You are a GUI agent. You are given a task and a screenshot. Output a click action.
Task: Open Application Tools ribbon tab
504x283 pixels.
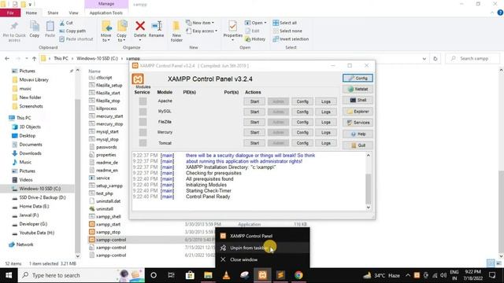coord(106,13)
